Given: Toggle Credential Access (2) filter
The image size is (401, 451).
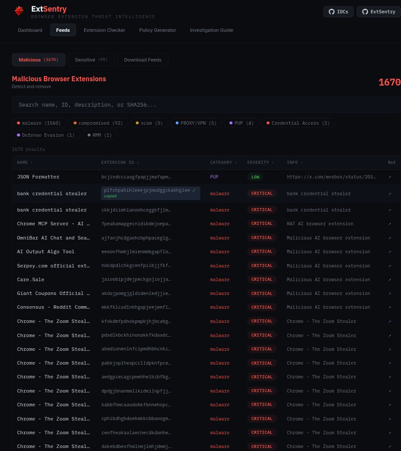Looking at the screenshot, I should pos(298,123).
